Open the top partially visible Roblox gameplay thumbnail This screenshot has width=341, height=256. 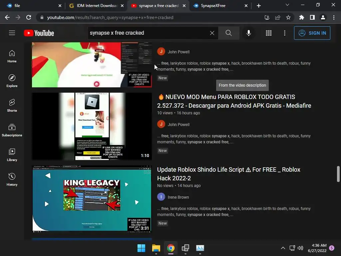92,65
